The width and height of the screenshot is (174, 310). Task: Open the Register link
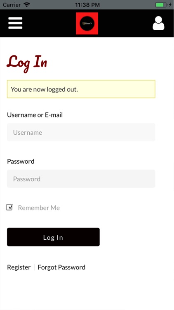pos(19,267)
